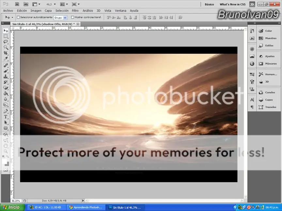
Task: Switch to What's New in CS5 workspace
Action: tap(232, 5)
